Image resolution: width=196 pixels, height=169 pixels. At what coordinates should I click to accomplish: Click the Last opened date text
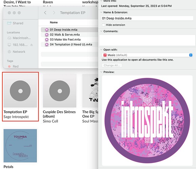pos(136,6)
